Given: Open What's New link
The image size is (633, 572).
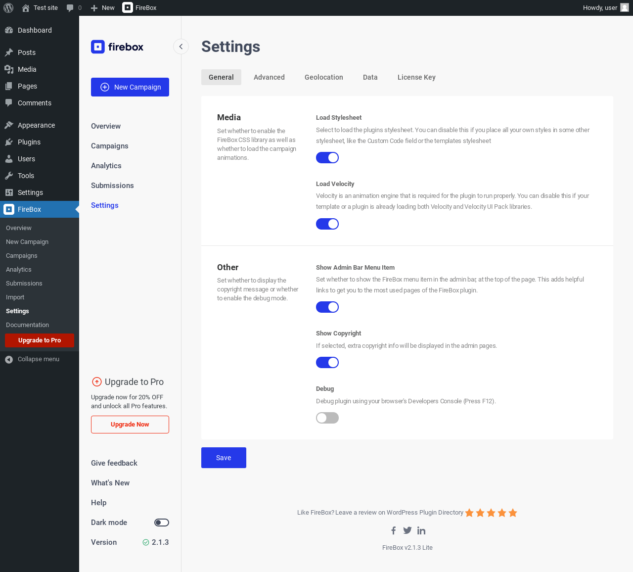Looking at the screenshot, I should [110, 483].
